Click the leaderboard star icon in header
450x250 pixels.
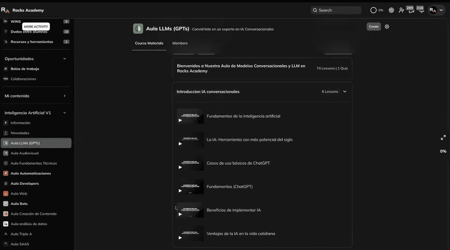tap(391, 10)
